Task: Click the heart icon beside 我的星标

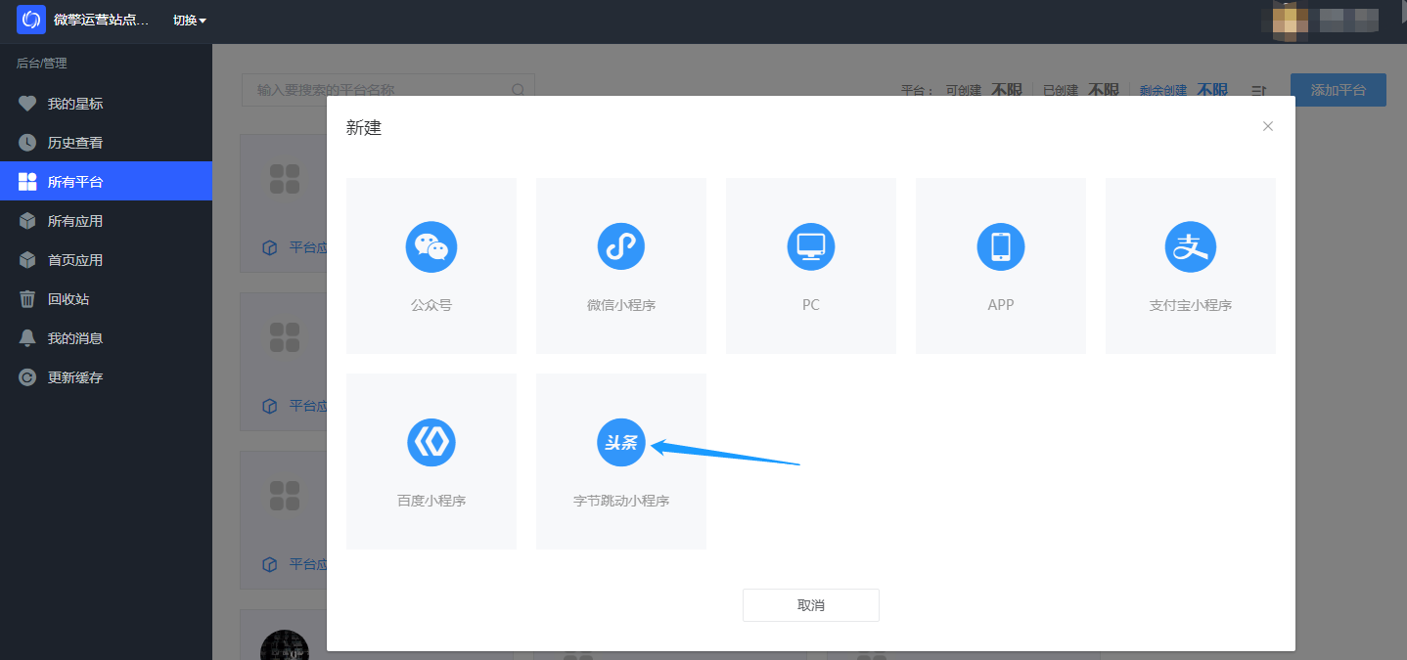Action: tap(27, 104)
